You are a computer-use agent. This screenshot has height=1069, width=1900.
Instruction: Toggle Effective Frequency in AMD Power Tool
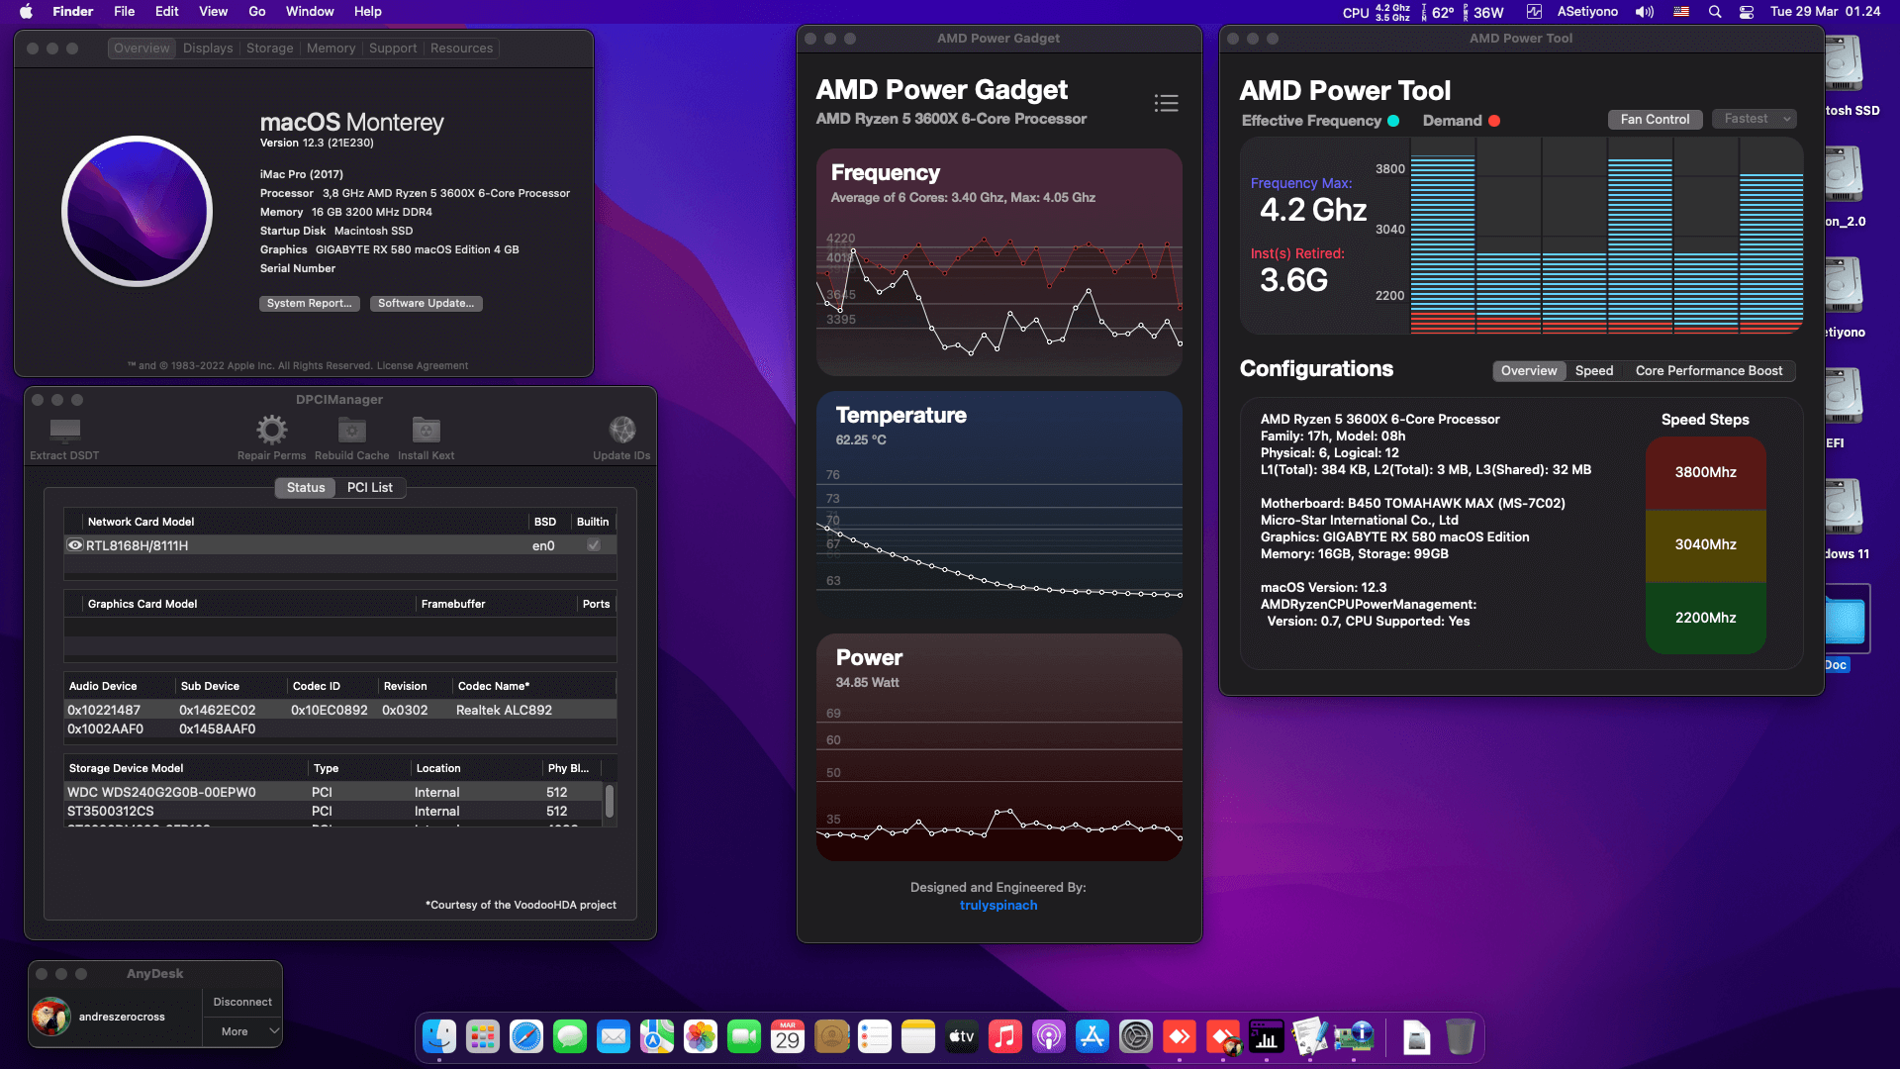pos(1394,120)
